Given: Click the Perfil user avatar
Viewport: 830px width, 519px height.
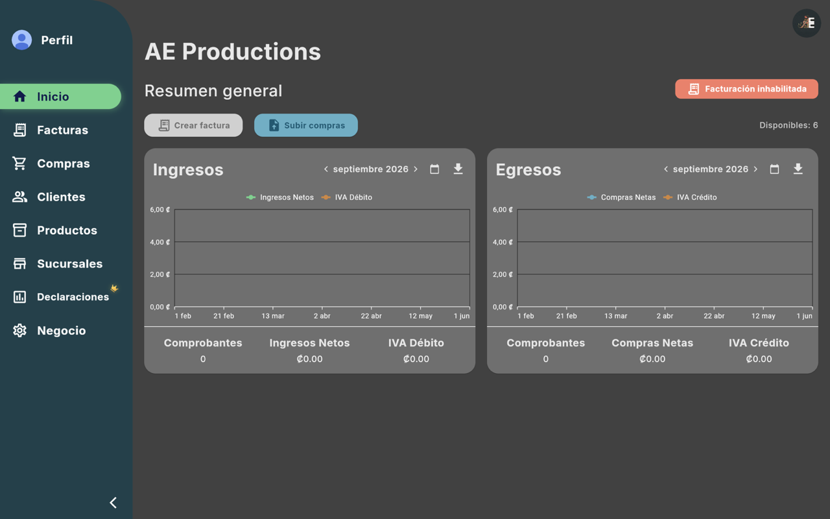Looking at the screenshot, I should pos(21,40).
